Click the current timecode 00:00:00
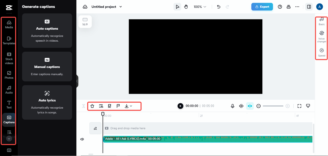The image size is (328, 156). pyautogui.click(x=192, y=106)
